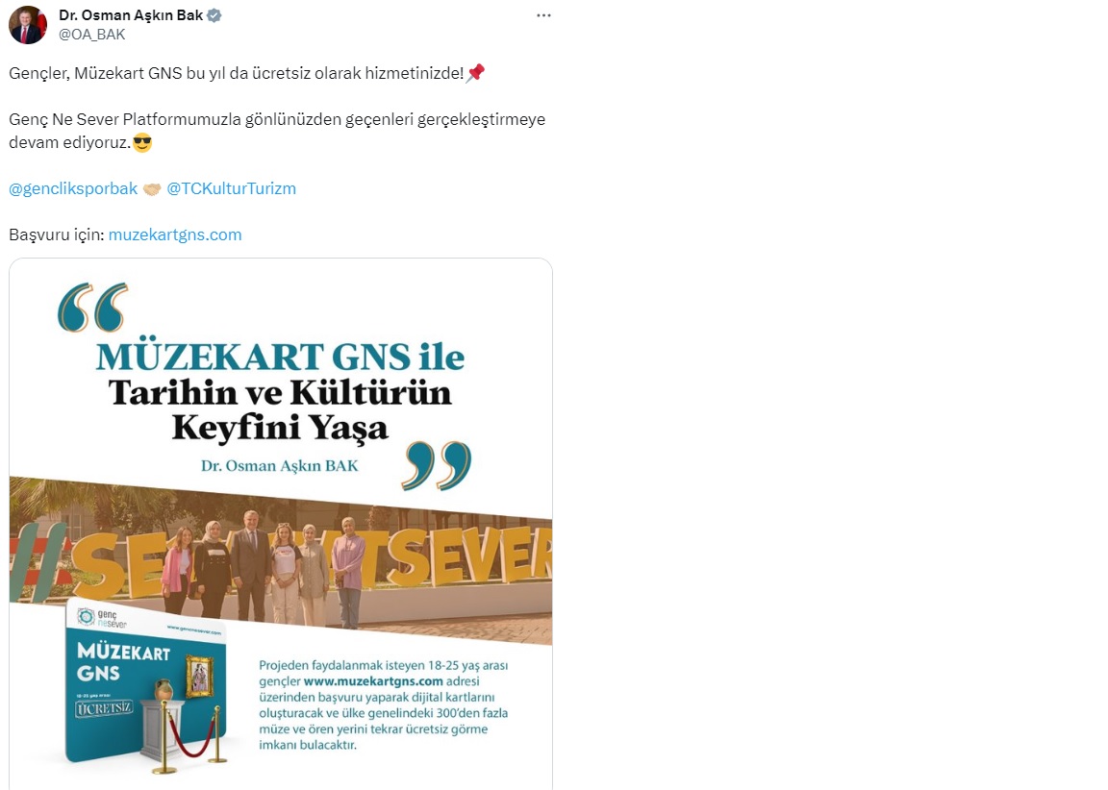Image resolution: width=1108 pixels, height=790 pixels.
Task: Open the @OA_BAK handle
Action: (x=92, y=35)
